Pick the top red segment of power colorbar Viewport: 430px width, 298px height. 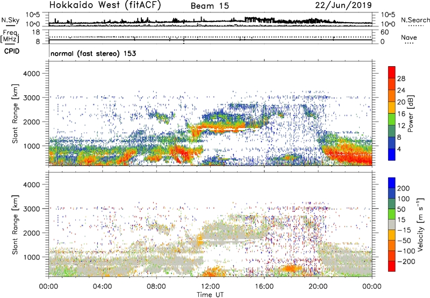tap(392, 72)
